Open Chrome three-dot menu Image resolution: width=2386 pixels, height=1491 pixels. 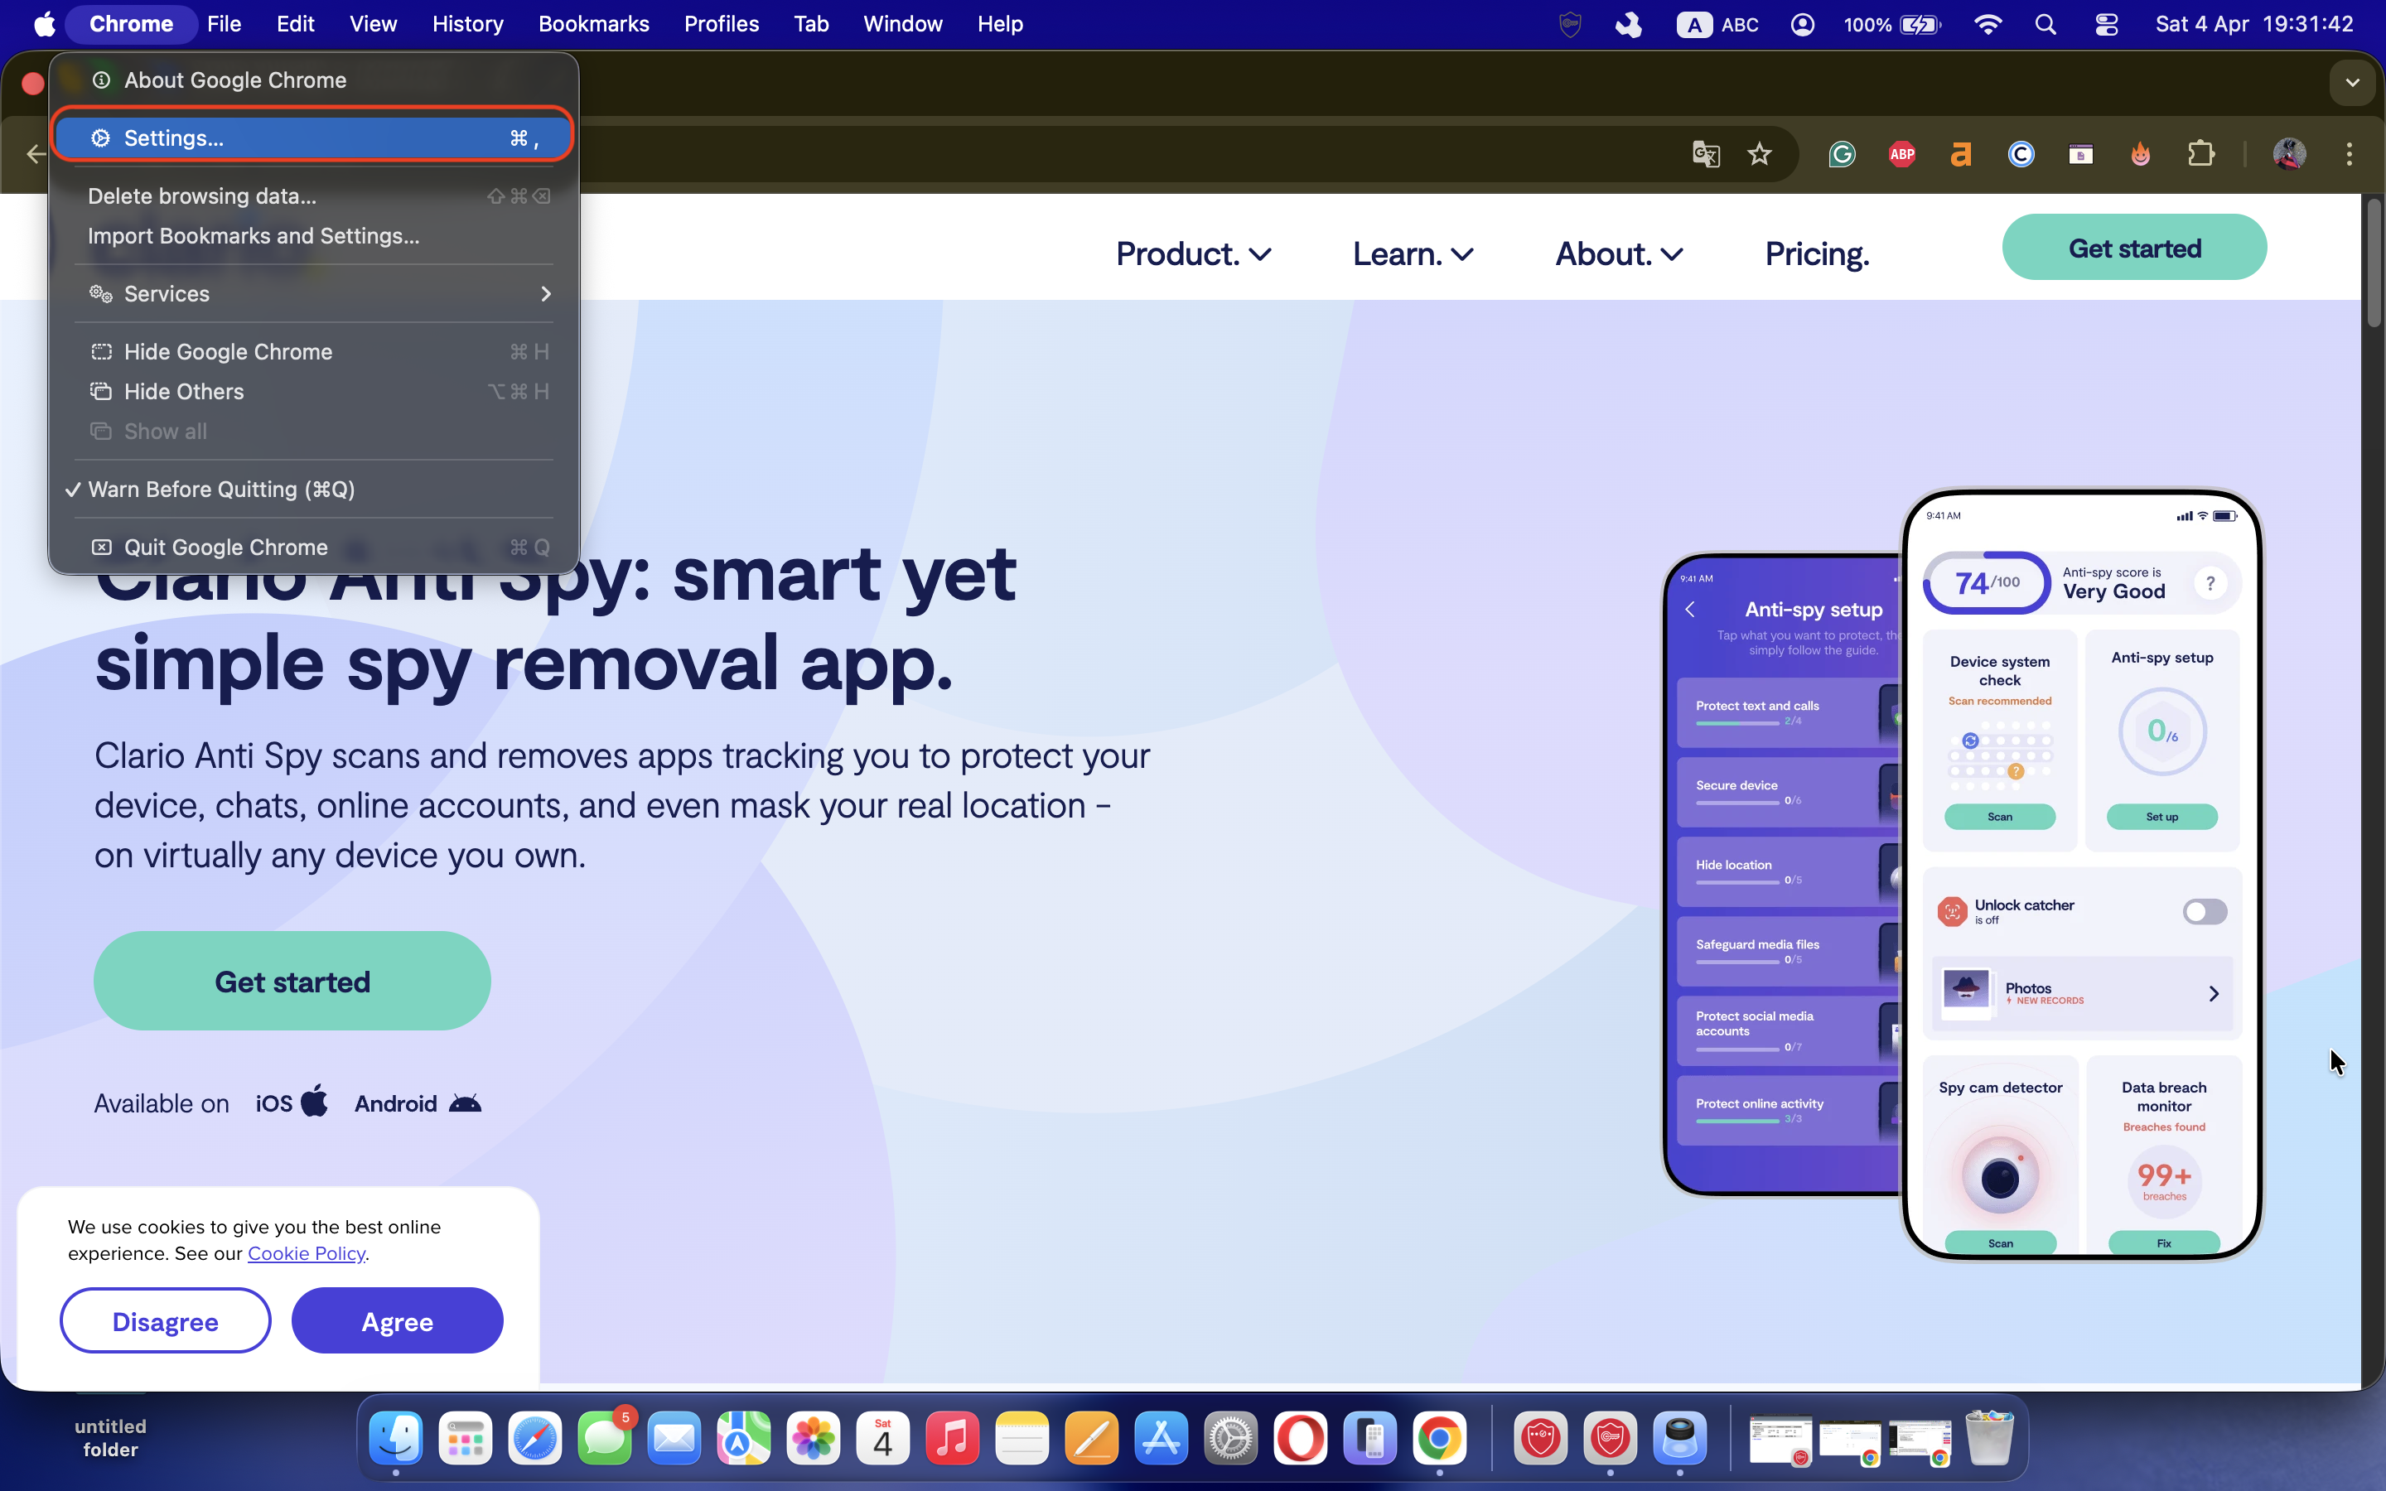click(x=2349, y=154)
